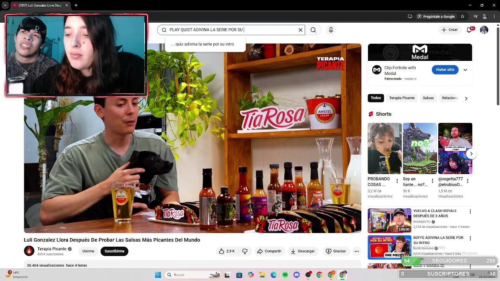Viewport: 500px width, 281px height.
Task: Open the Terapia Picante channel avatar
Action: tap(29, 251)
